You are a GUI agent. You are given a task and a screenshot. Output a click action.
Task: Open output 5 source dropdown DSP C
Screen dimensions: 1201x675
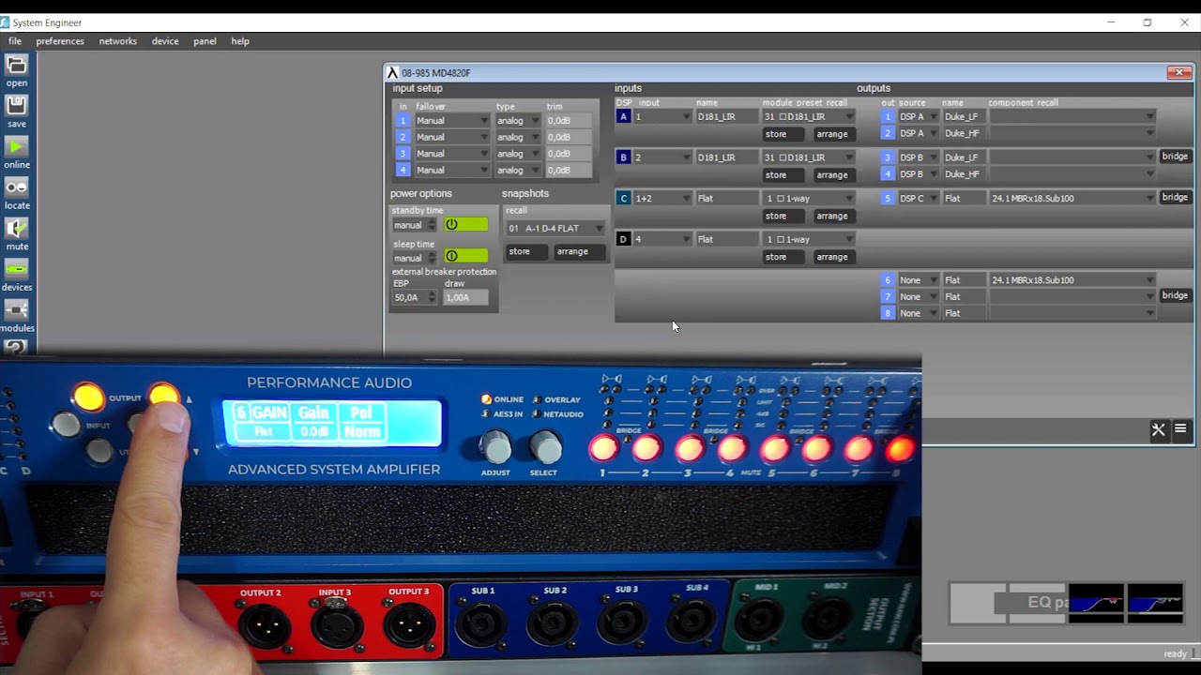click(x=919, y=199)
